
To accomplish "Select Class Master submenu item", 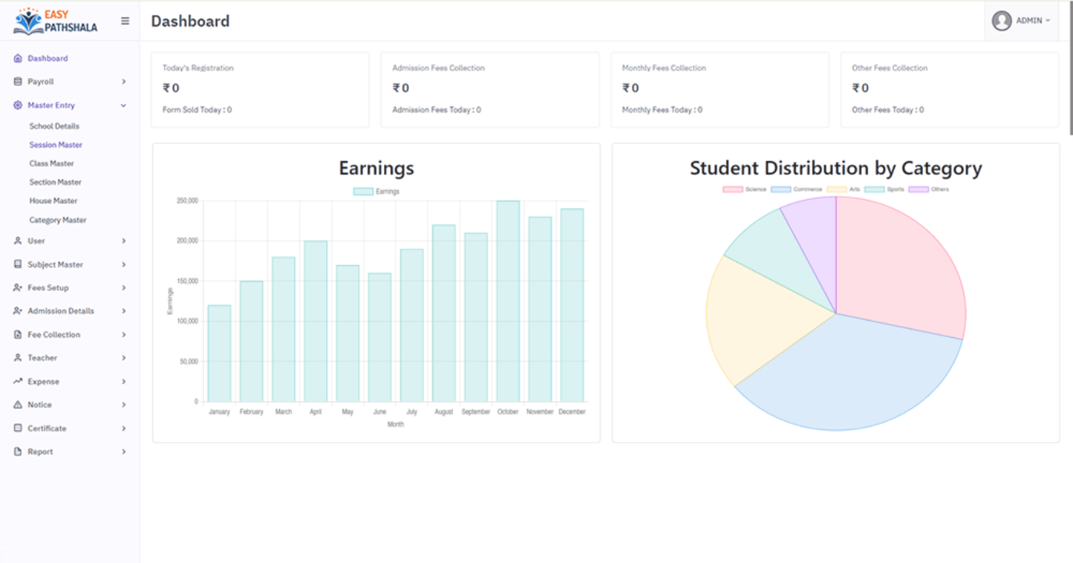I will [x=52, y=163].
